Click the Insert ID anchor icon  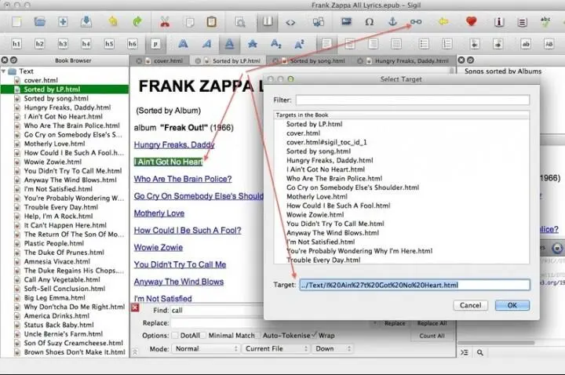392,22
